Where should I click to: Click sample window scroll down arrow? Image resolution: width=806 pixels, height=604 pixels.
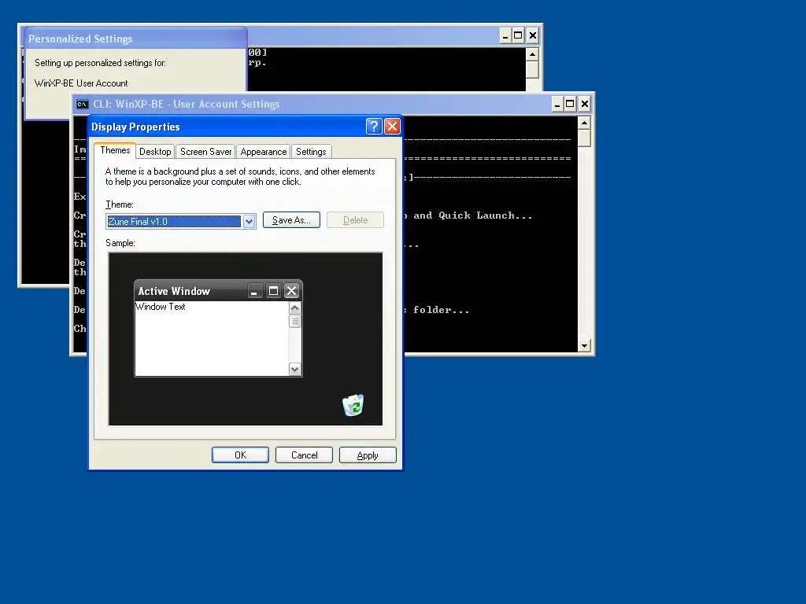click(295, 369)
